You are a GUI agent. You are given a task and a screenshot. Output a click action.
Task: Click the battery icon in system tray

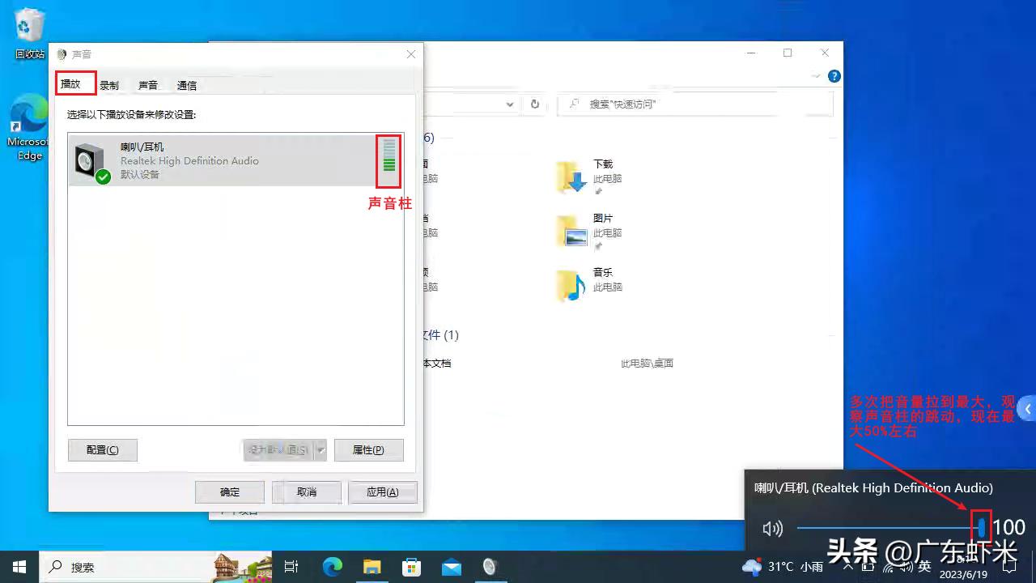pos(868,567)
